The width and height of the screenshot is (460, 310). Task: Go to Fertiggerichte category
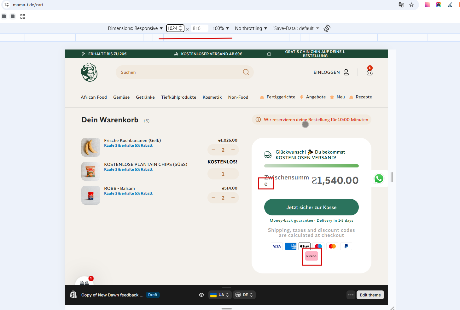pos(278,97)
